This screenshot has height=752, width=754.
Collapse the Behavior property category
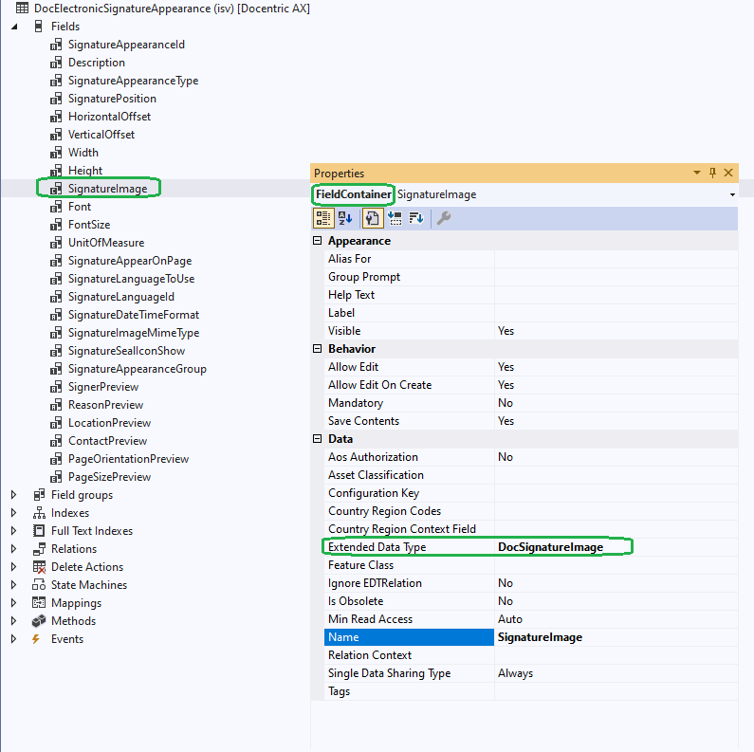pos(318,349)
